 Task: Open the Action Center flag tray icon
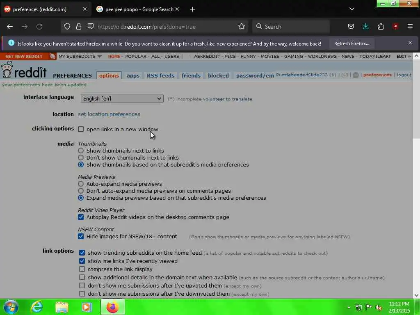(369, 307)
